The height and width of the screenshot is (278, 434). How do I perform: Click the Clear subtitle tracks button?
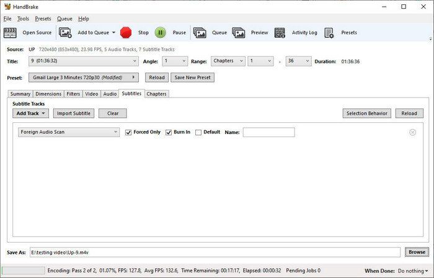click(x=113, y=114)
